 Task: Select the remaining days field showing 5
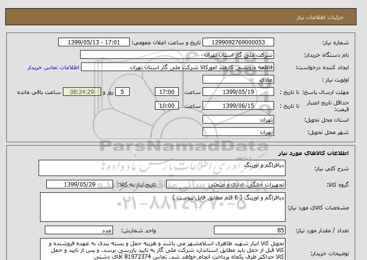coord(122,92)
